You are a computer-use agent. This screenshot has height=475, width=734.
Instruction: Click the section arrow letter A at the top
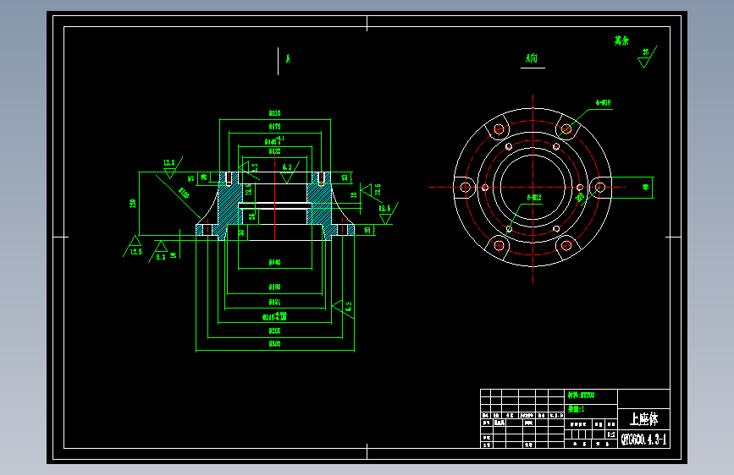pos(288,58)
